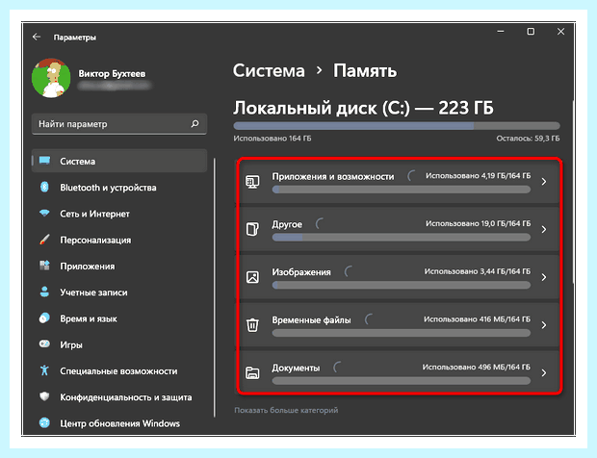Click the sidebar vertical scrollbar
The image size is (597, 458).
click(x=215, y=287)
